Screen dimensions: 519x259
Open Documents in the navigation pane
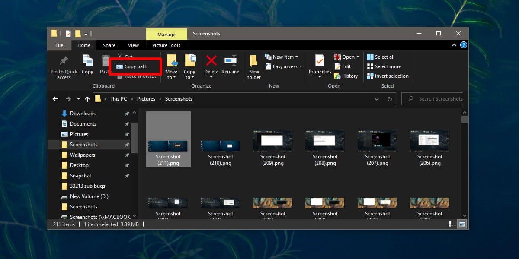(x=83, y=124)
